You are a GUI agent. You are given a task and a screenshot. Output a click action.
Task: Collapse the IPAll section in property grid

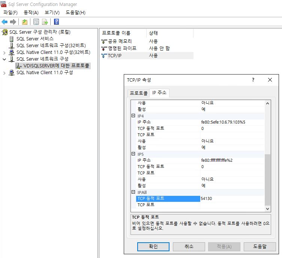pos(133,192)
